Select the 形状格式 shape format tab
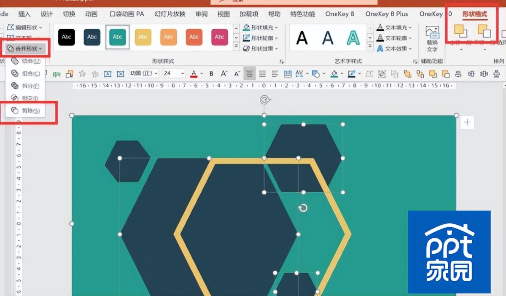 474,14
